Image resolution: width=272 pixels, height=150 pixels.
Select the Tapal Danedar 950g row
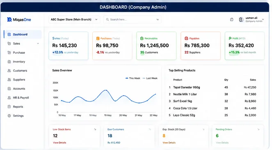(x=213, y=87)
